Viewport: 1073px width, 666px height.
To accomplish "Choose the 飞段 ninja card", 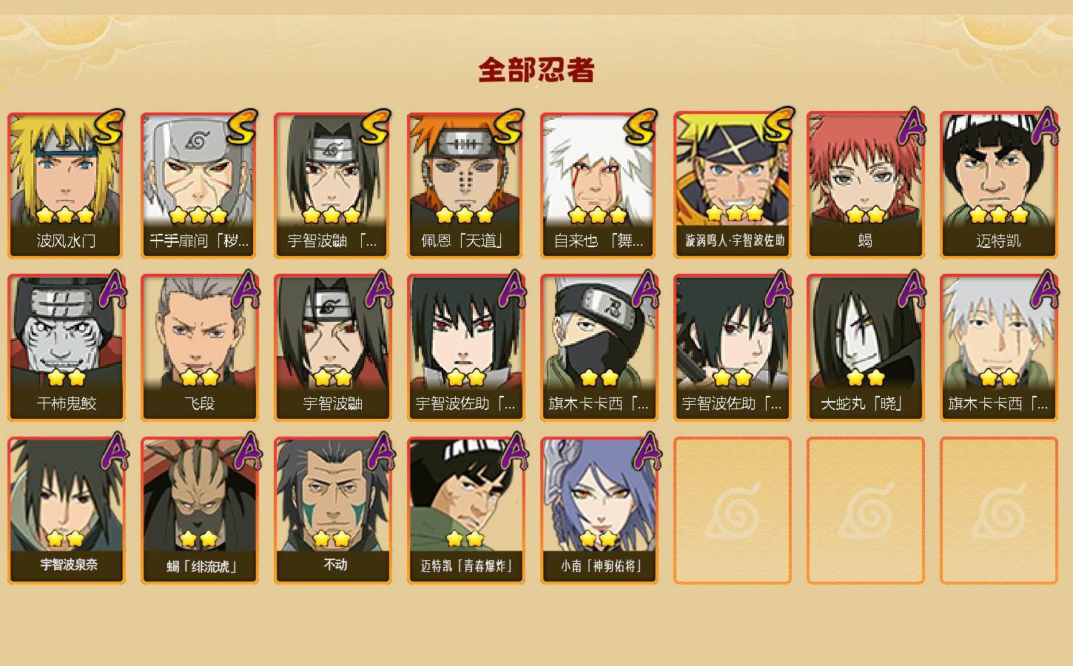I will [199, 348].
